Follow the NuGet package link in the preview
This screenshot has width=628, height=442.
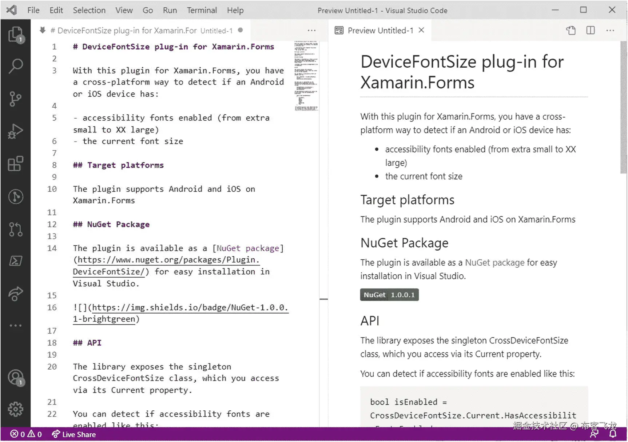495,263
